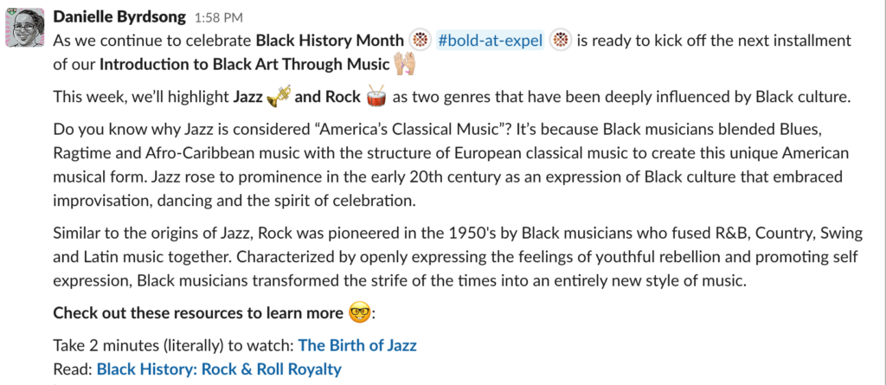Click bold Introduction to Black Art Through Music

click(245, 64)
